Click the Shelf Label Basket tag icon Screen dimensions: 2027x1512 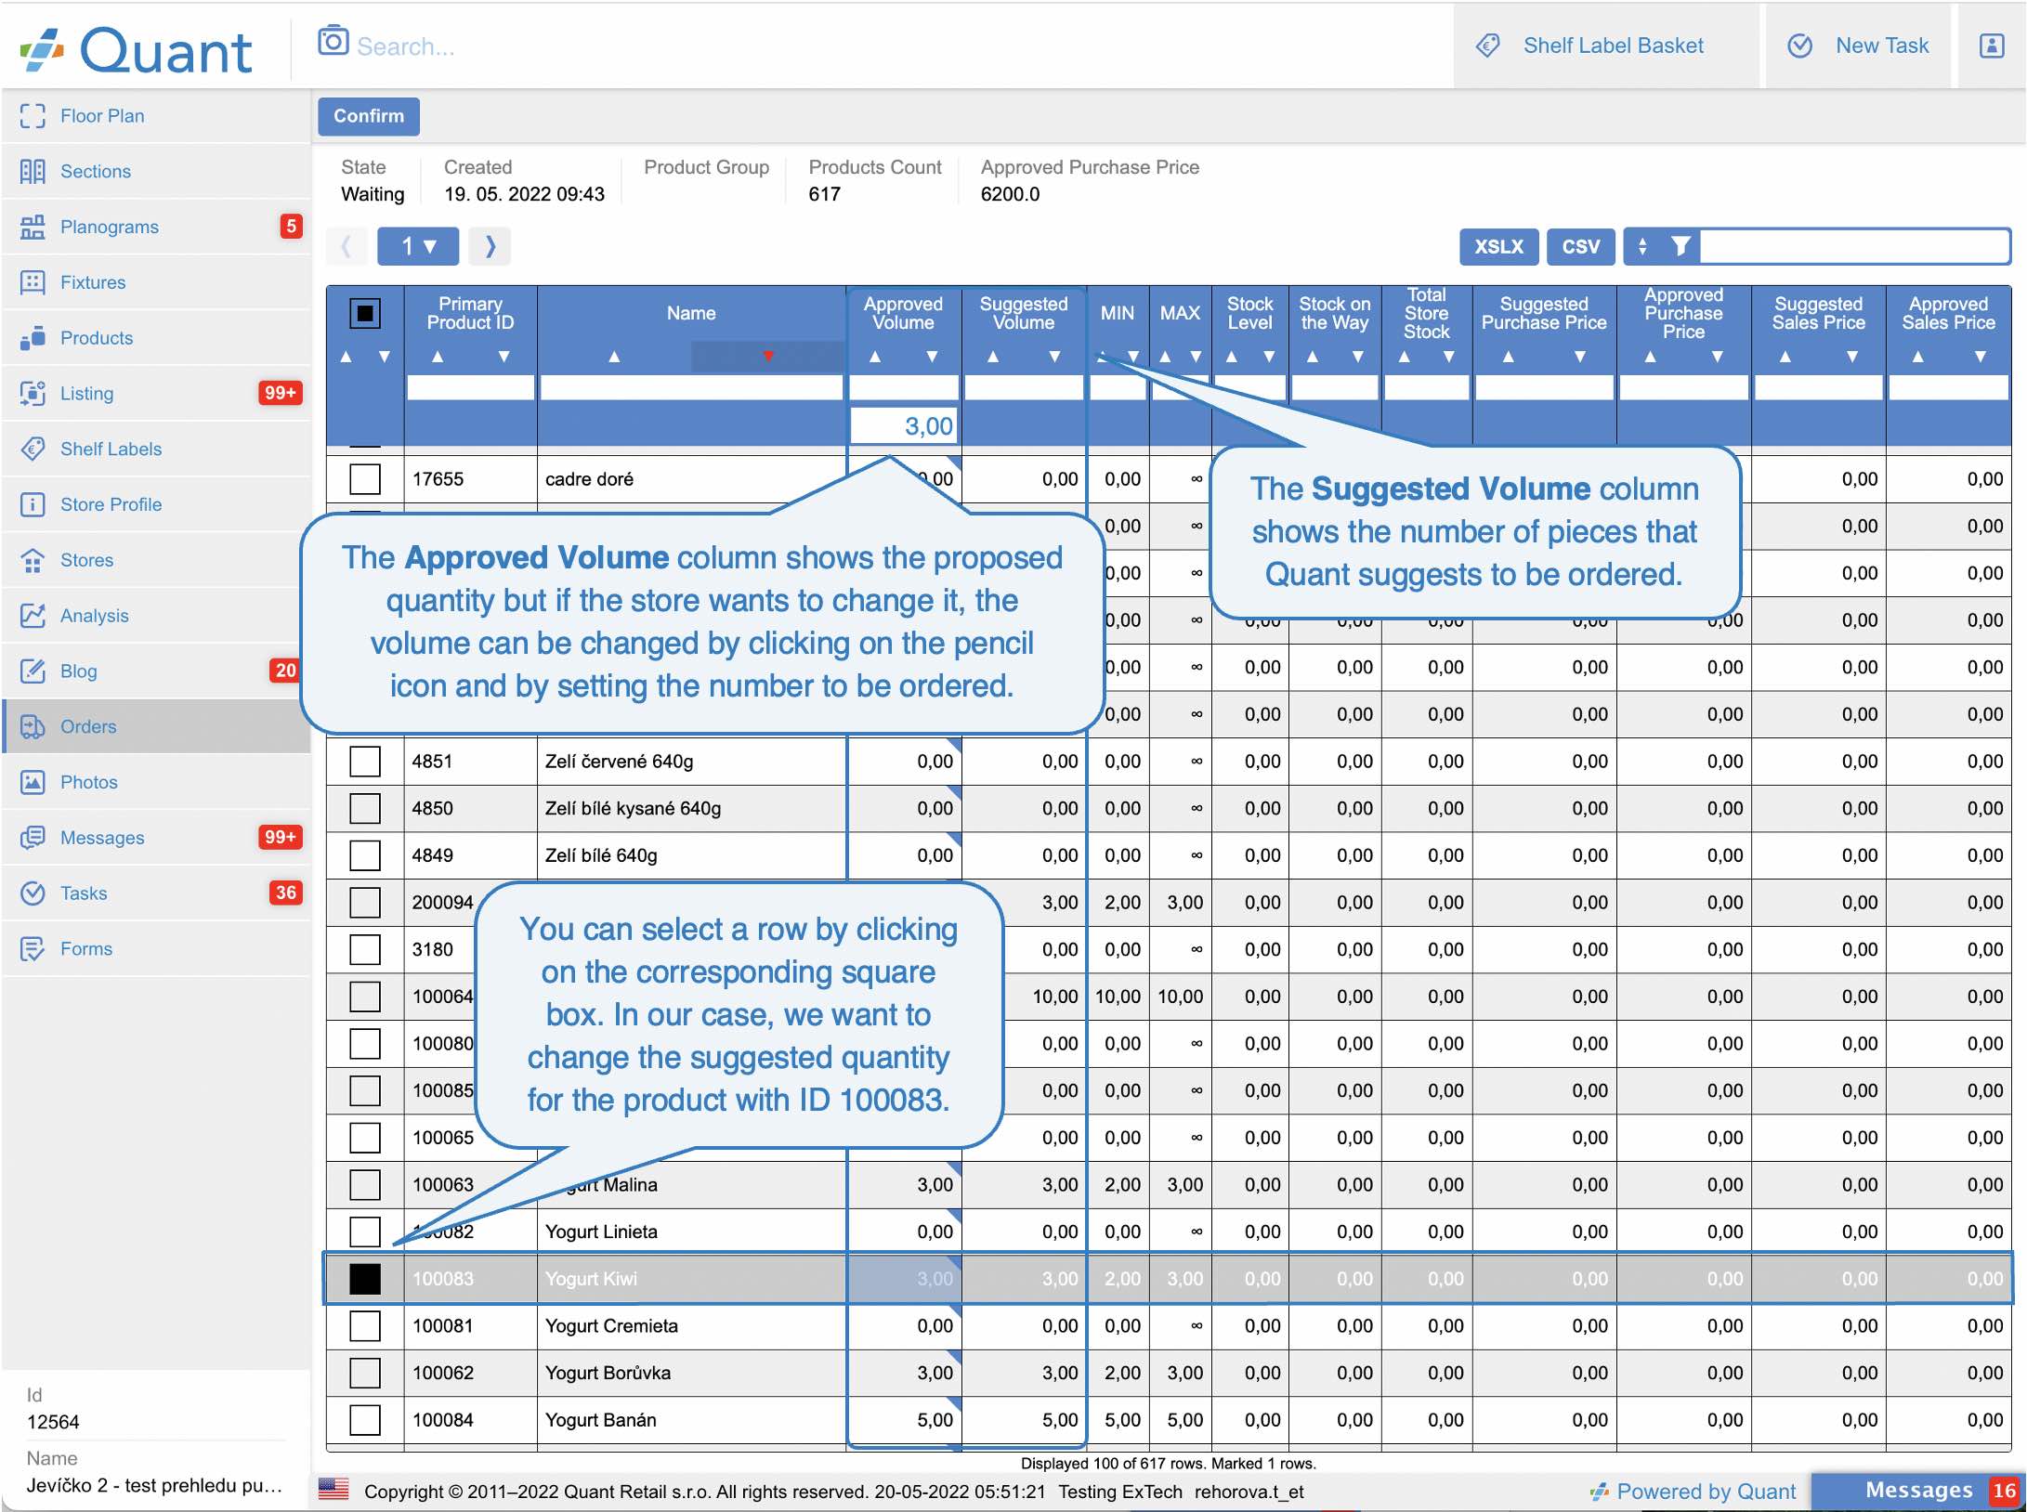[x=1488, y=46]
